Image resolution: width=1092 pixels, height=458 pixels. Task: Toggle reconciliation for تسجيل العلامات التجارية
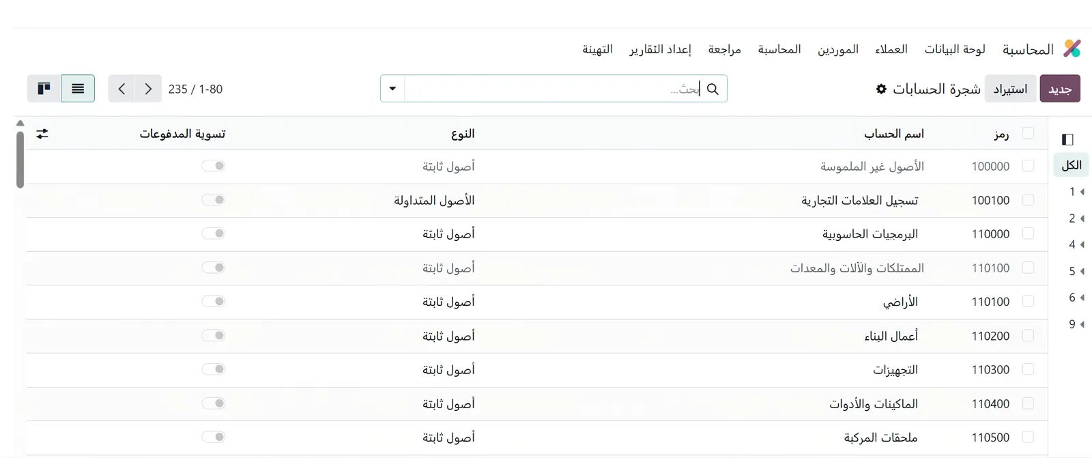(x=214, y=200)
